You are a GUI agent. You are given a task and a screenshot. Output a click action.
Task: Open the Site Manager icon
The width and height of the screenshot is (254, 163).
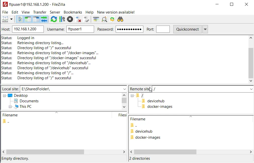5,19
